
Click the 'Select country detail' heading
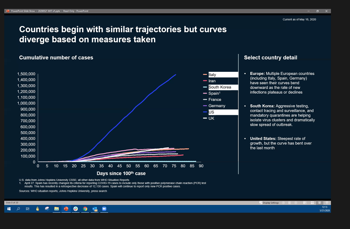click(271, 57)
